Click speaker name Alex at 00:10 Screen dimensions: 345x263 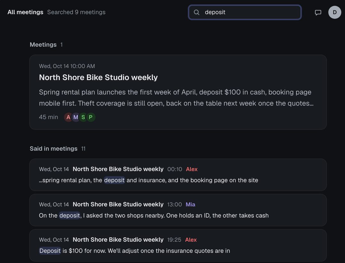tap(192, 169)
